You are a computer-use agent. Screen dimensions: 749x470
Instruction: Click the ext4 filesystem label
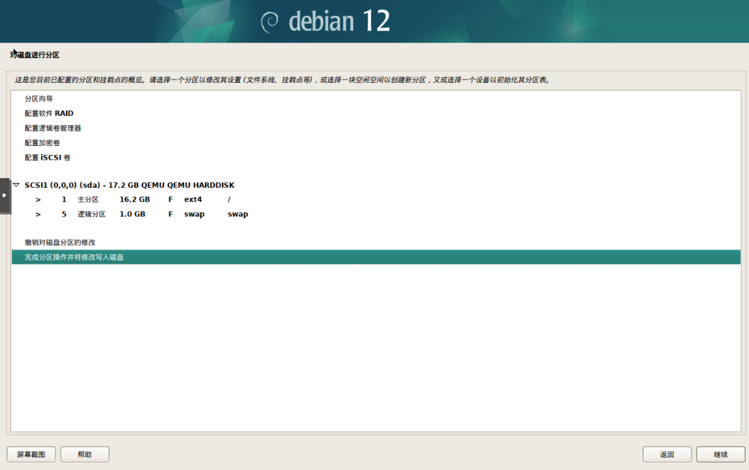click(193, 199)
